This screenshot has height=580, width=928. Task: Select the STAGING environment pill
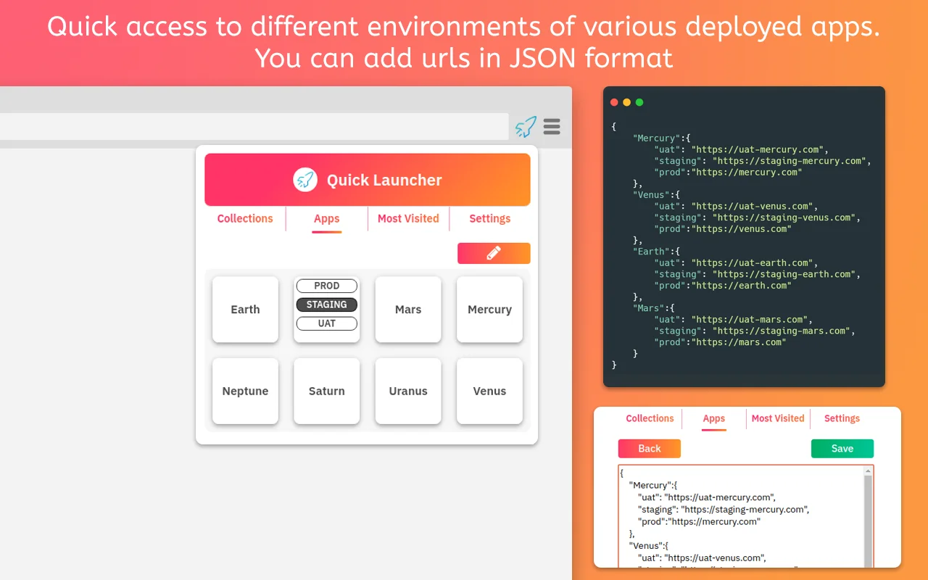click(x=327, y=304)
